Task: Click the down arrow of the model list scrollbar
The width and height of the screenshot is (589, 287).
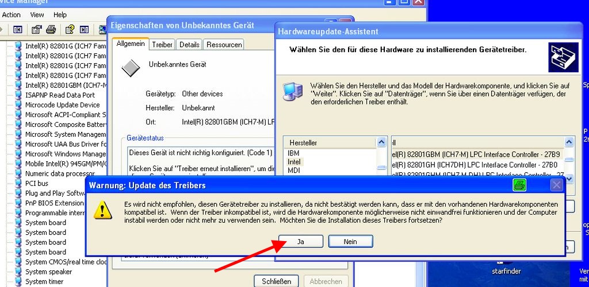Action: pyautogui.click(x=569, y=179)
